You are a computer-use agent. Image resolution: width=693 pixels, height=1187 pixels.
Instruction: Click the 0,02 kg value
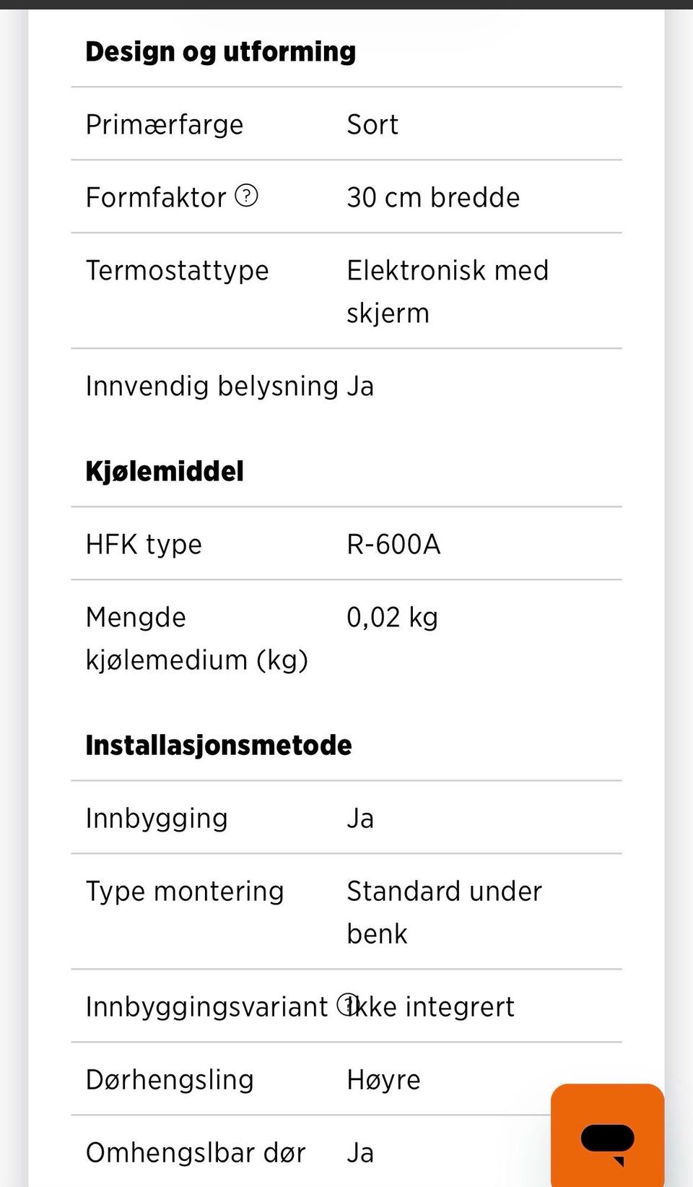tap(392, 617)
